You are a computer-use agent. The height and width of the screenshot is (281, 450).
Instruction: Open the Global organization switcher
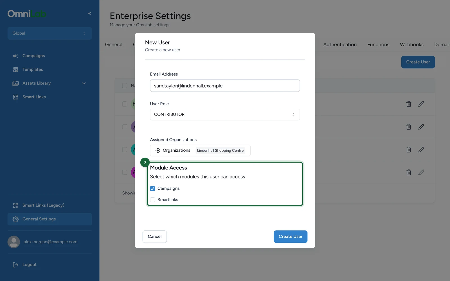coord(49,33)
